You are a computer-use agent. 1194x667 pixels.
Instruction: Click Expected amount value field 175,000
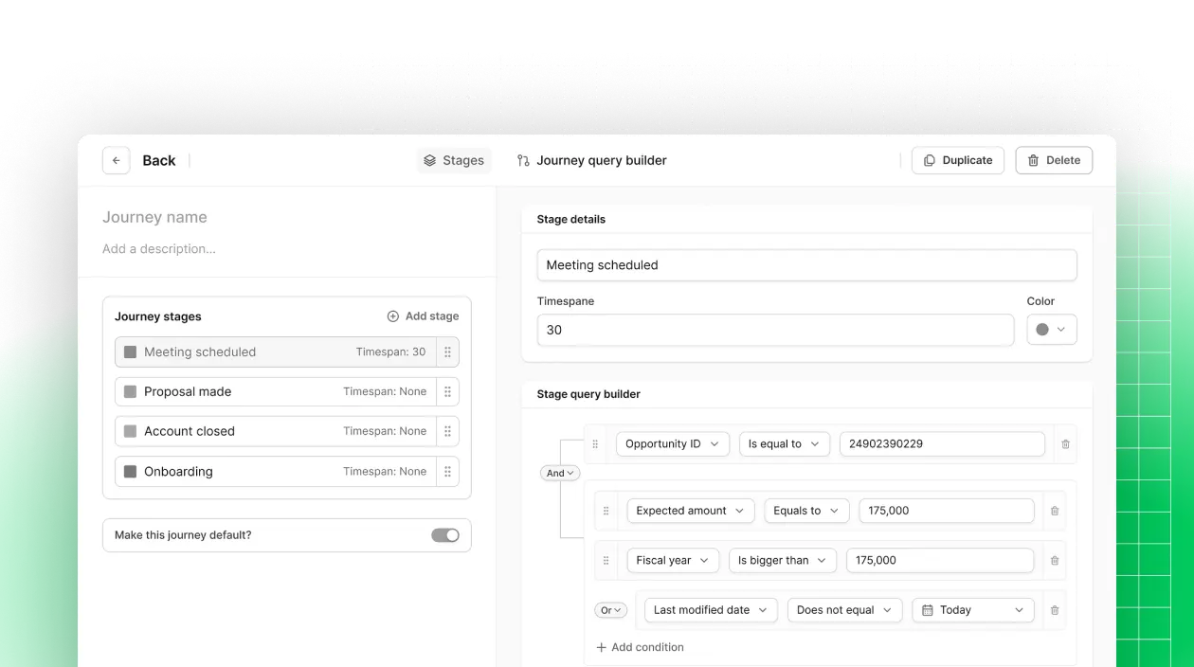[947, 511]
